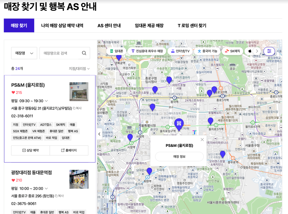Click the map pin near 충무로역
Viewport: 288px width, 214px height.
coord(223,154)
